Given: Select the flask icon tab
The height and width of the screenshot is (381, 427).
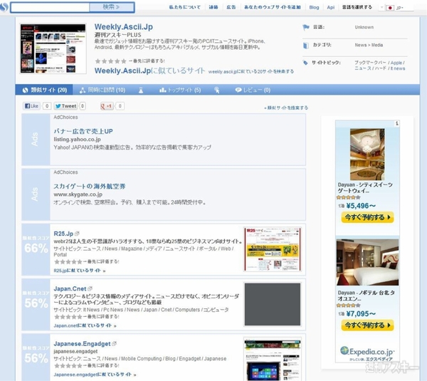Looking at the screenshot, I should pos(141,90).
